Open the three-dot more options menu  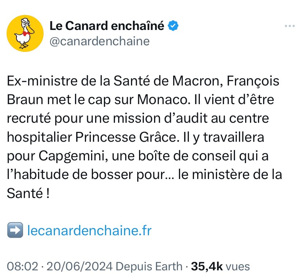[x=289, y=26]
